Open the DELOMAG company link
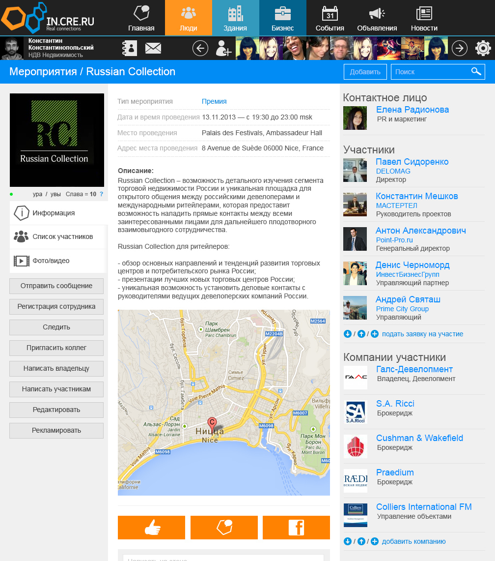The width and height of the screenshot is (495, 561). [x=393, y=171]
